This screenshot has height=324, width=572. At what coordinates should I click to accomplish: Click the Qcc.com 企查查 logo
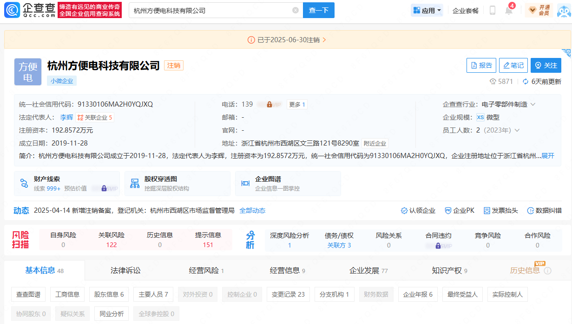tap(31, 10)
